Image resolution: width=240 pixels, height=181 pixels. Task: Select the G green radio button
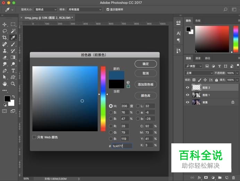click(111, 132)
